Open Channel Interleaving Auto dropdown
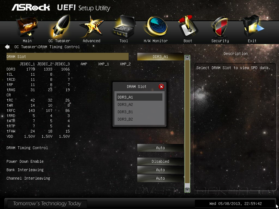The width and height of the screenshot is (279, 209). pyautogui.click(x=160, y=178)
